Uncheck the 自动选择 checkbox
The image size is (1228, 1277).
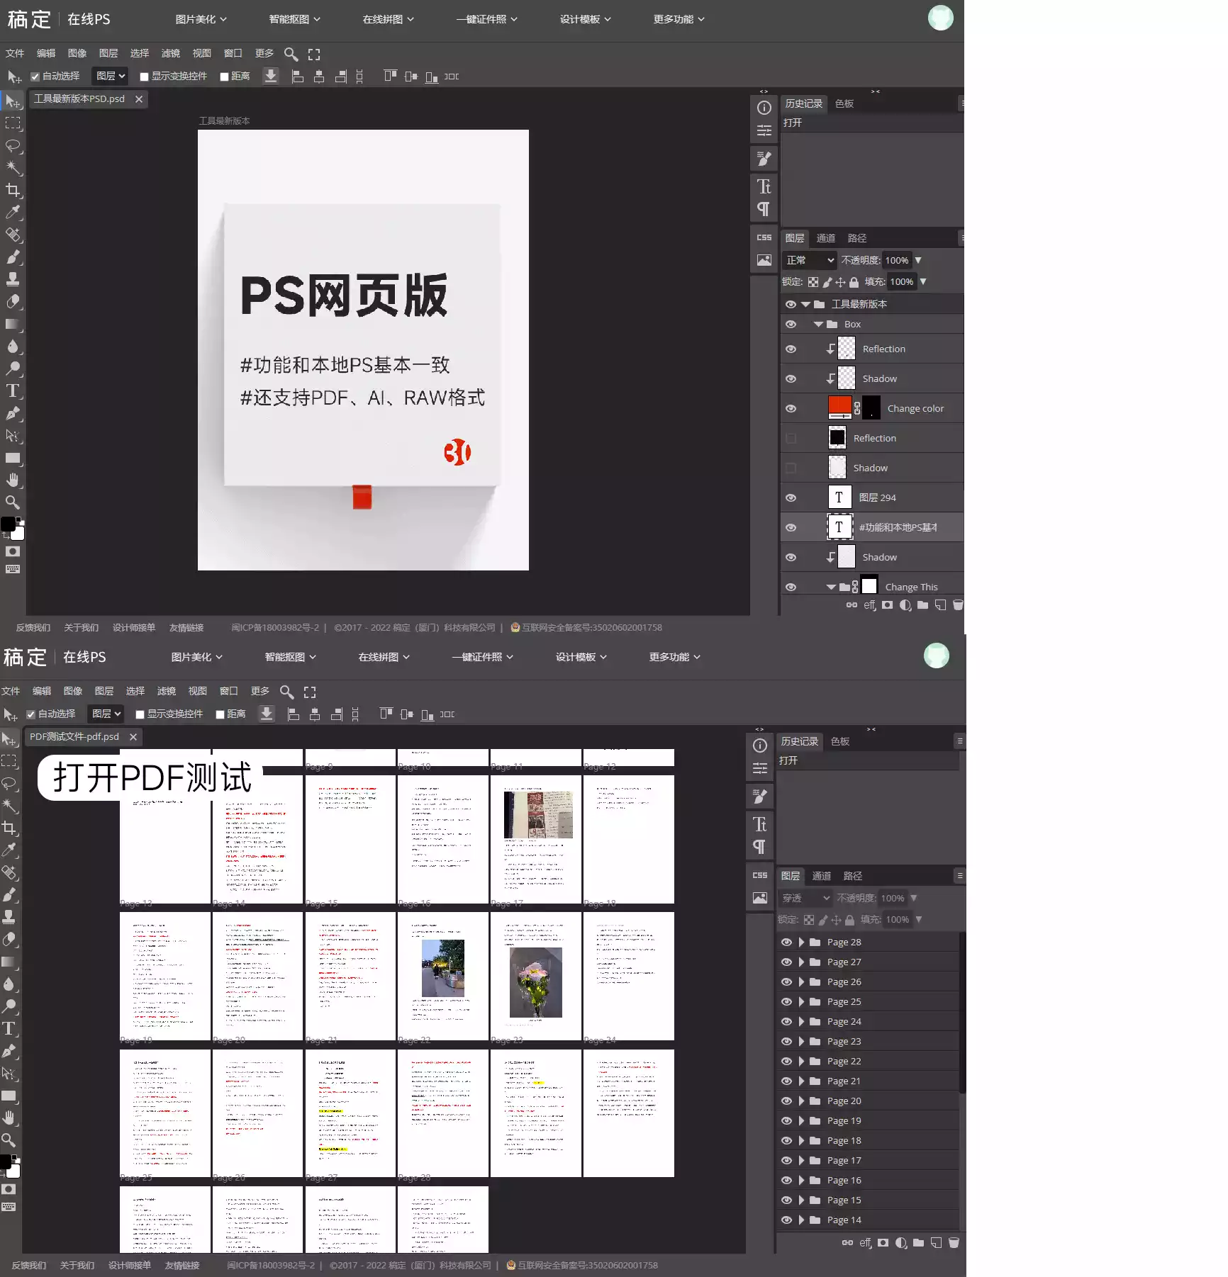[x=36, y=76]
